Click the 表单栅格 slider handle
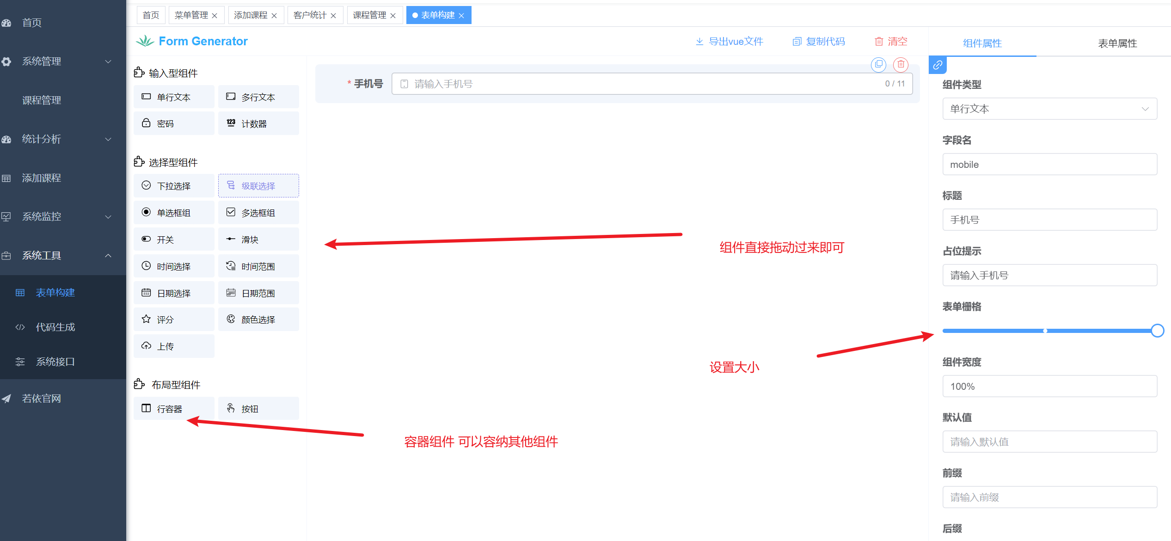This screenshot has height=541, width=1171. click(x=1157, y=331)
